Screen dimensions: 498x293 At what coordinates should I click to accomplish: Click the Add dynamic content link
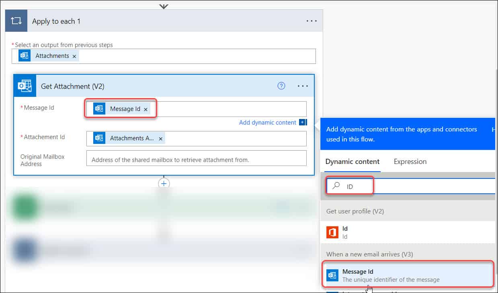(268, 122)
